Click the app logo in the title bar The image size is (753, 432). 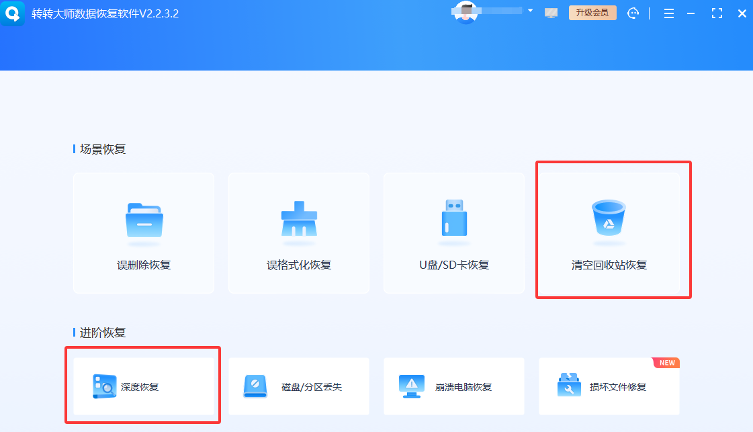(x=12, y=13)
